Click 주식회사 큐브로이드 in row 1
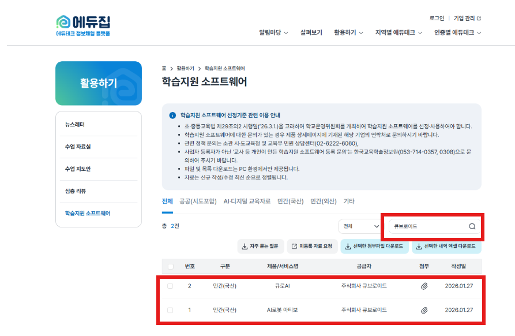Screen dimensions: 515x336 coord(364,310)
